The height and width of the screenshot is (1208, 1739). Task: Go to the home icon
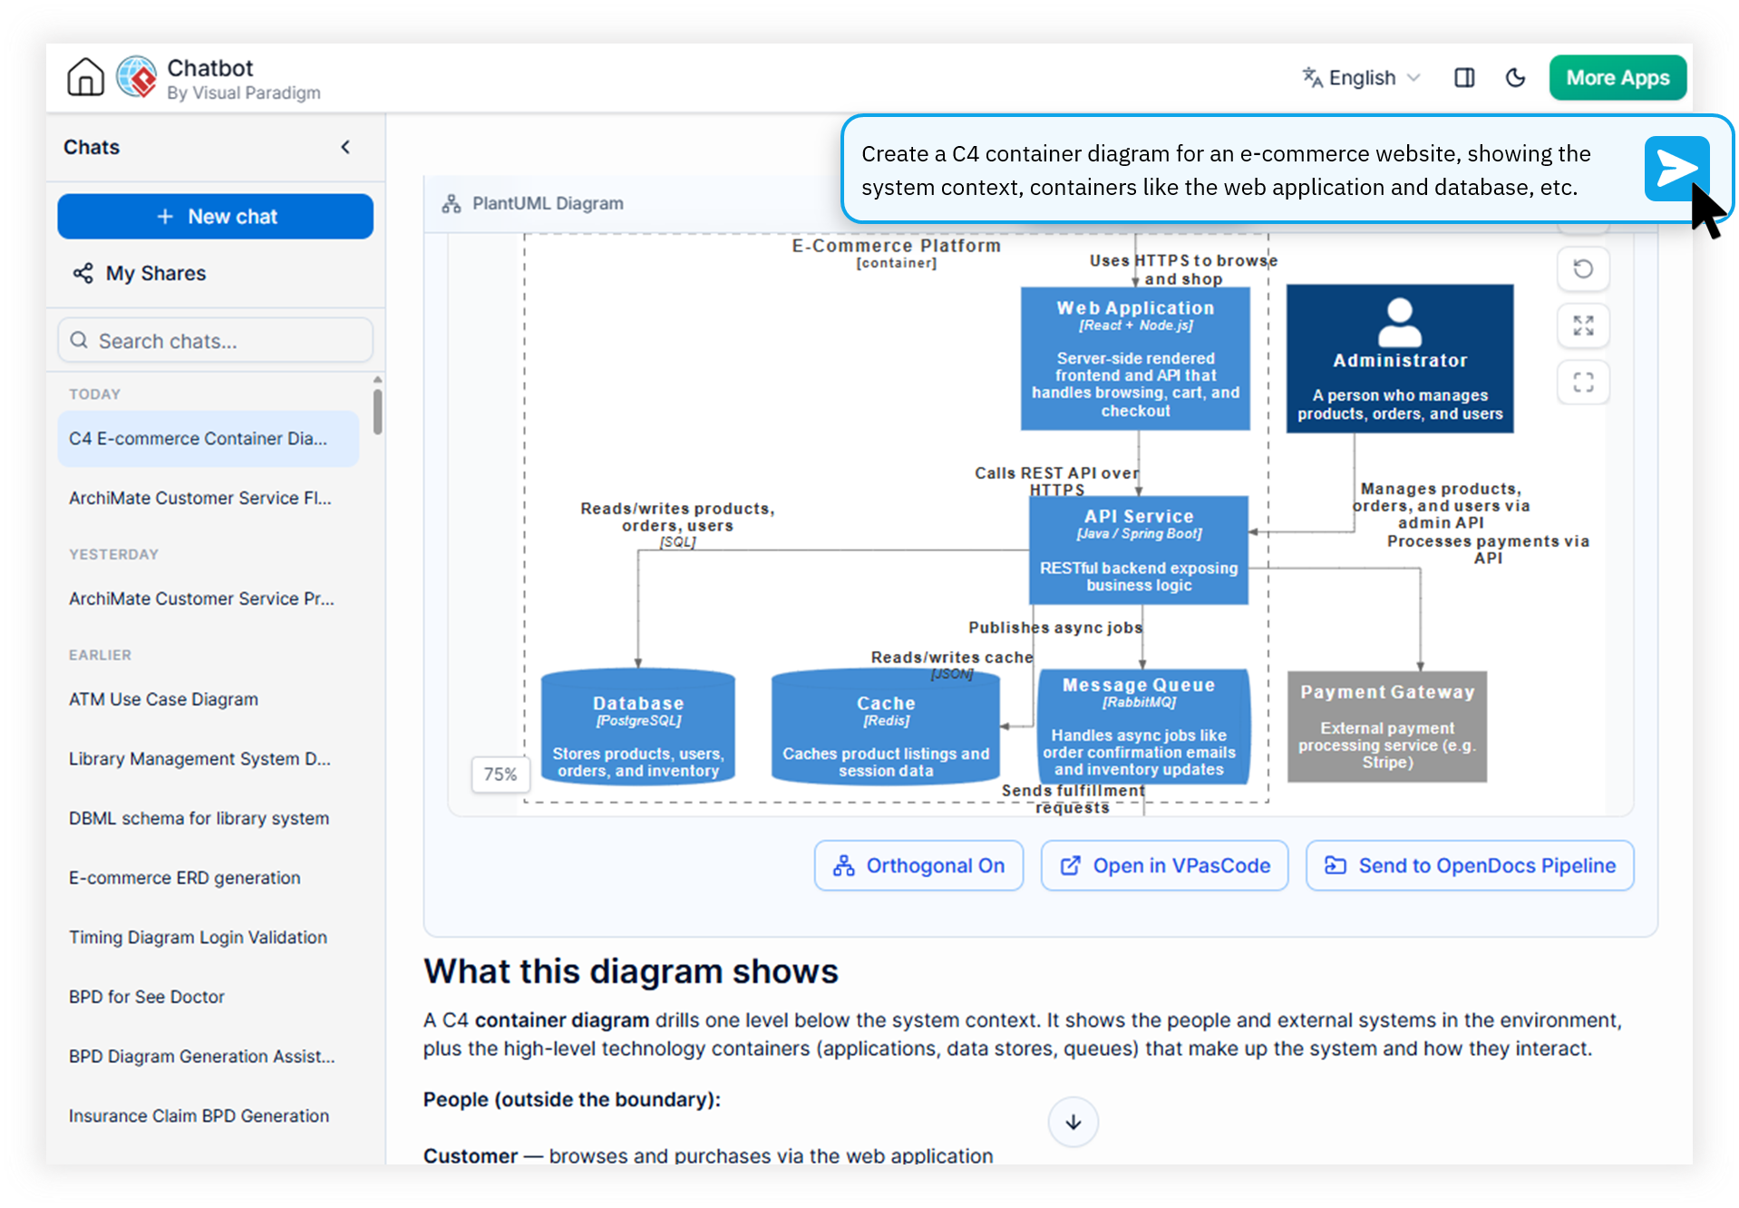[85, 77]
